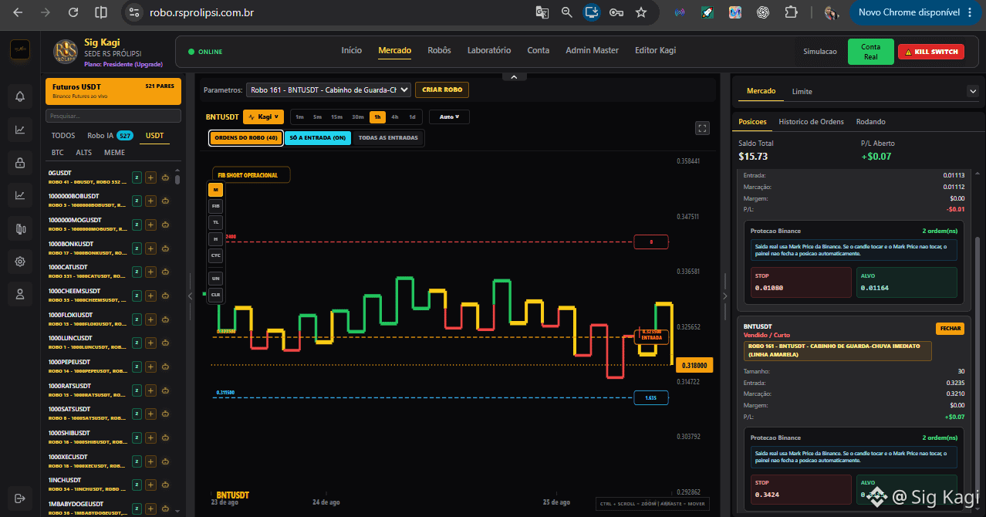Viewport: 986px width, 517px height.
Task: Select the 4h timeframe
Action: coord(395,117)
